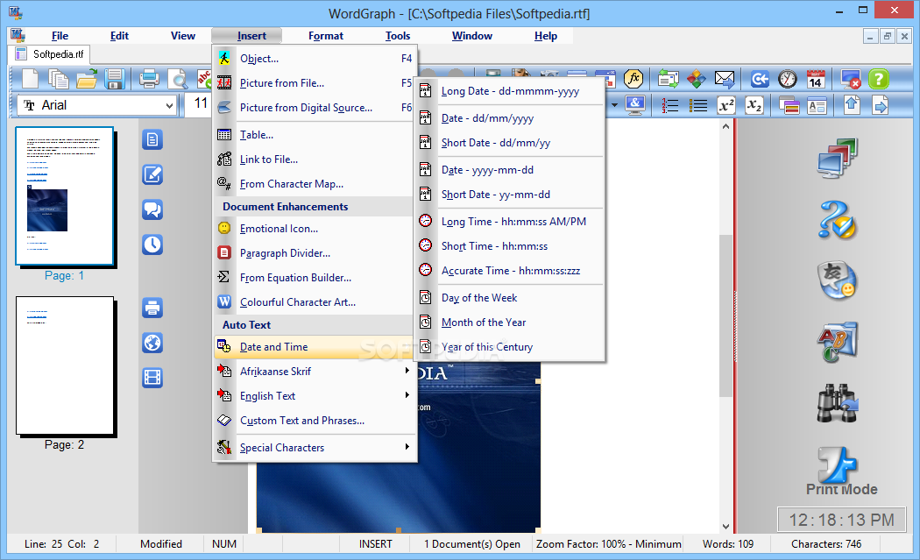Switch to Print Mode

[841, 472]
